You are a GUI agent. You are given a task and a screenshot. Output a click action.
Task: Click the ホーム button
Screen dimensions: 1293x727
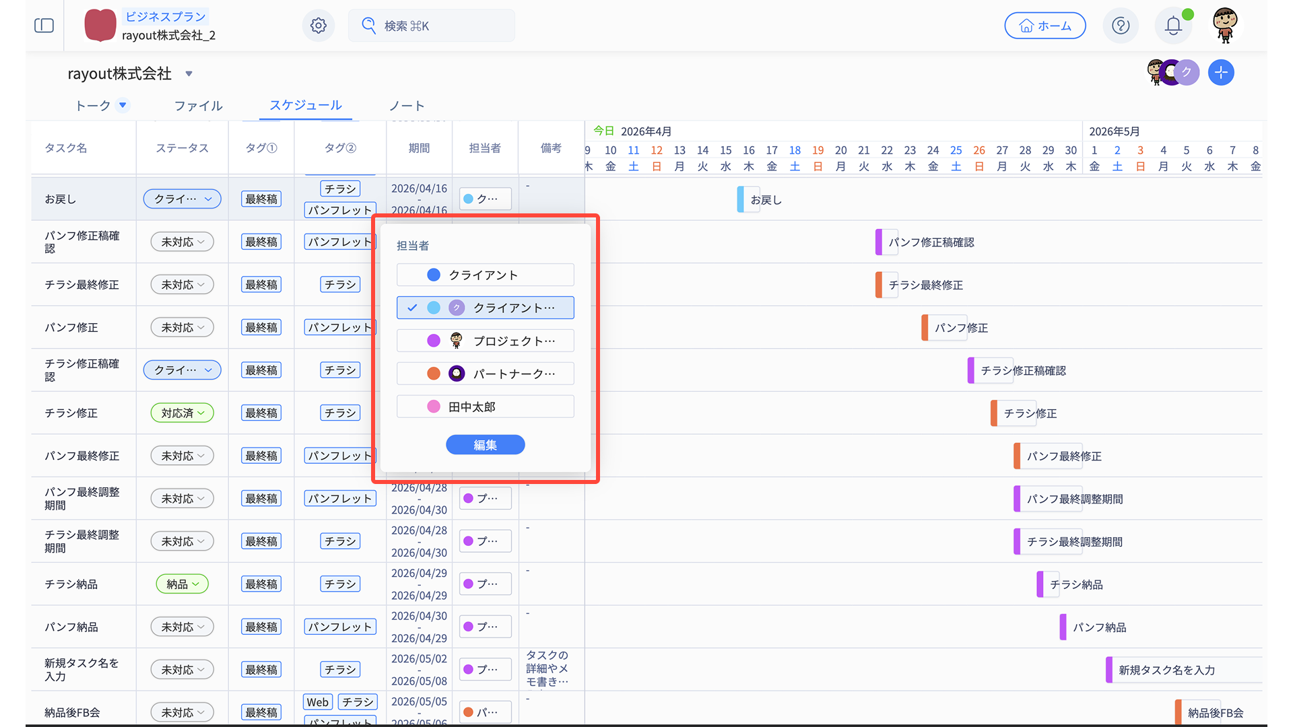click(x=1045, y=26)
